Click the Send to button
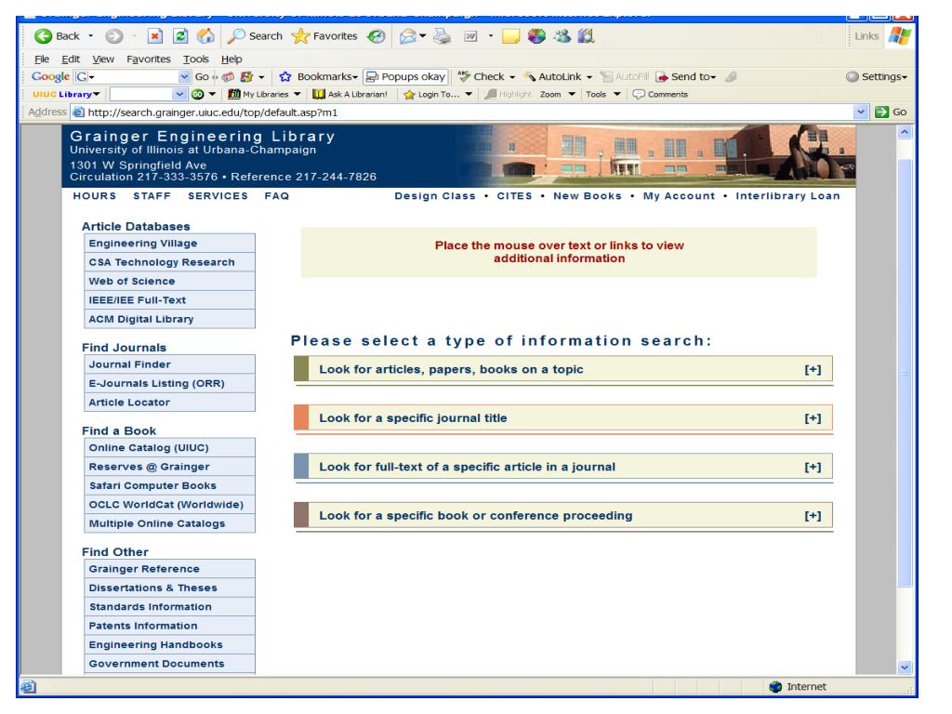The image size is (952, 714). coord(687,76)
